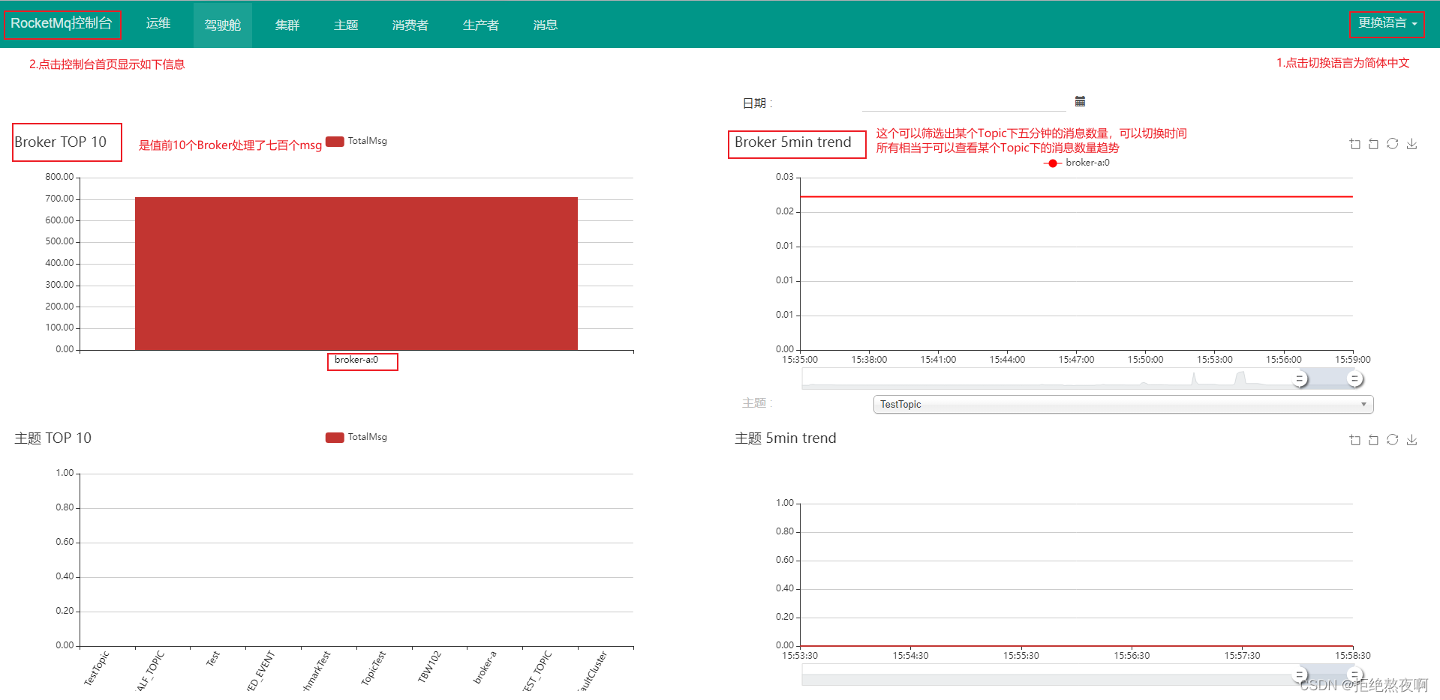Click the TopicTest axis label in 主题 TOP 10
The image size is (1440, 700).
coord(373,669)
